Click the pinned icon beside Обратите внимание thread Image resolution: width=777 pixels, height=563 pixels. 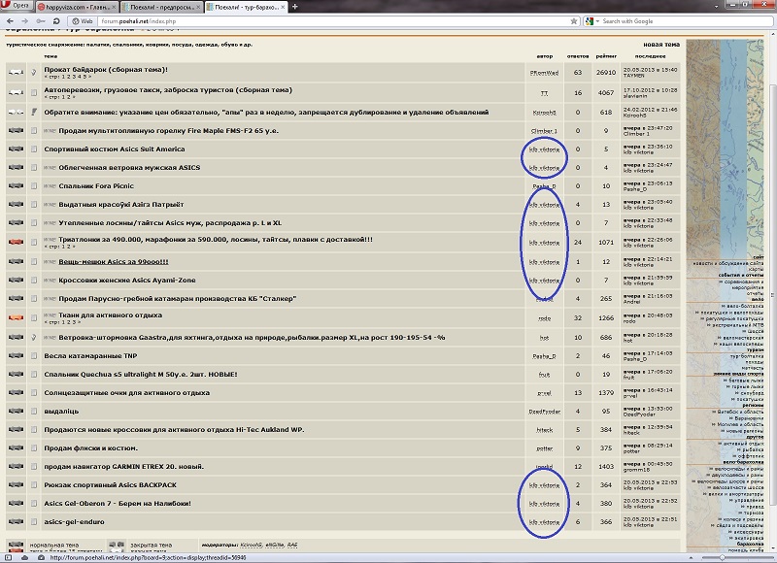click(x=34, y=112)
